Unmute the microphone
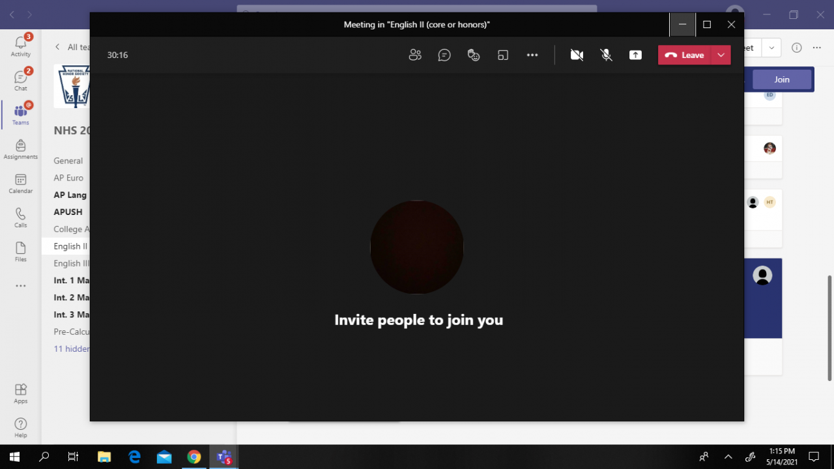 [607, 55]
